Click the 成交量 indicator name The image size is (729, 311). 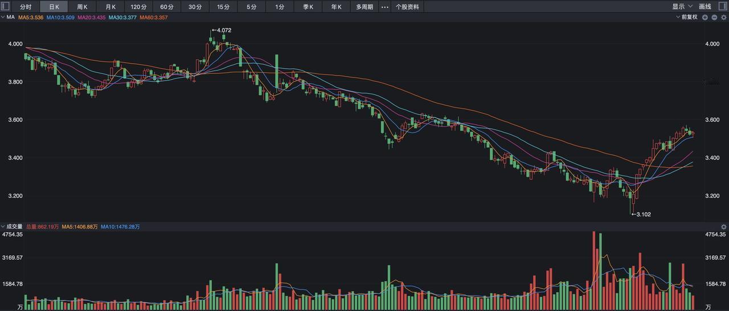(x=14, y=227)
